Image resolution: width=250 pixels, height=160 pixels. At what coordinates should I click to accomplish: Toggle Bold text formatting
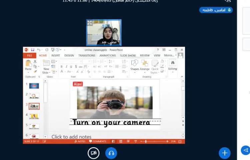62,67
